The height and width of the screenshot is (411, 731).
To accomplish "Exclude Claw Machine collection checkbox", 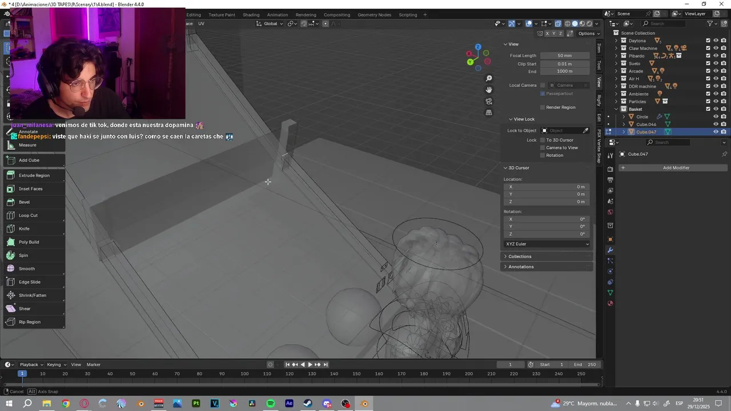I will tap(708, 48).
